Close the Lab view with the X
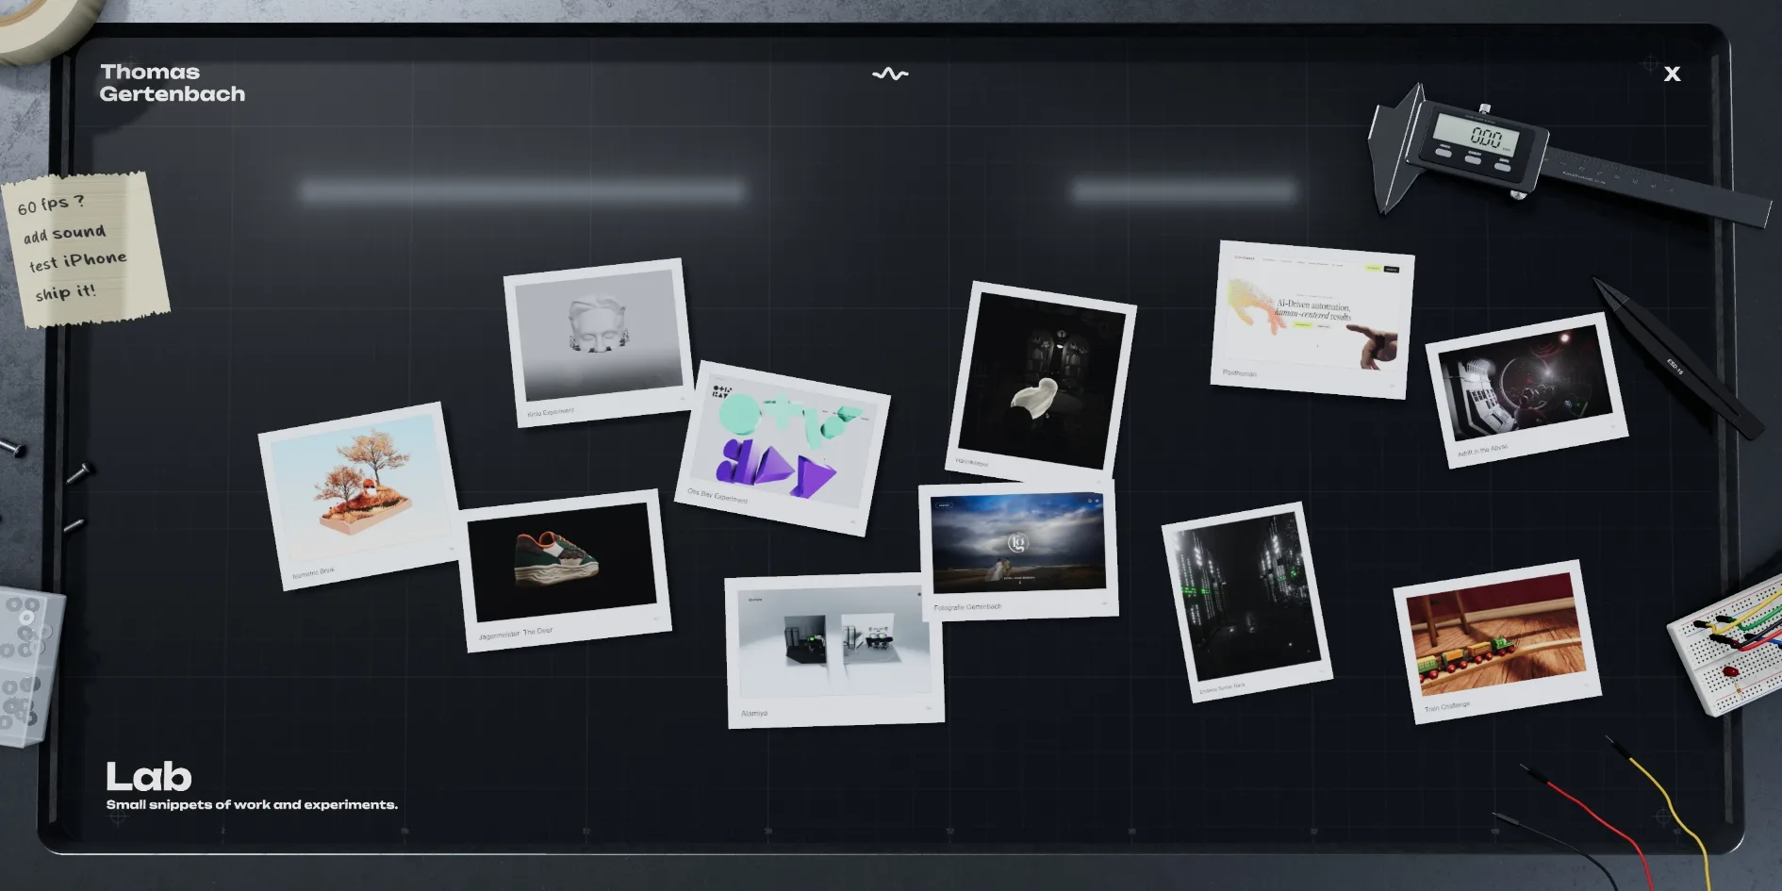 coord(1672,74)
